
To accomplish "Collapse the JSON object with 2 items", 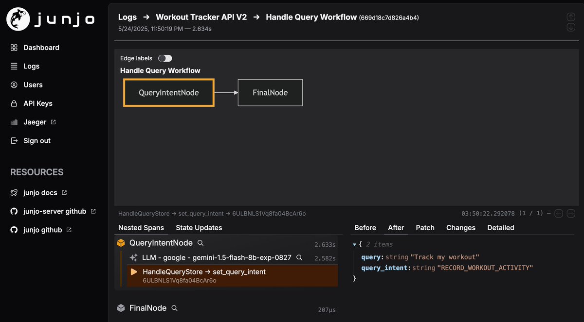I will tap(355, 244).
